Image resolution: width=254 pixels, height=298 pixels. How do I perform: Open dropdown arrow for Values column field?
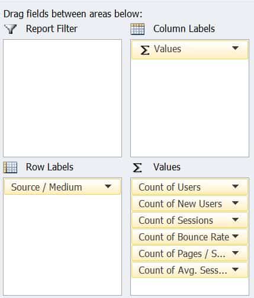(236, 48)
